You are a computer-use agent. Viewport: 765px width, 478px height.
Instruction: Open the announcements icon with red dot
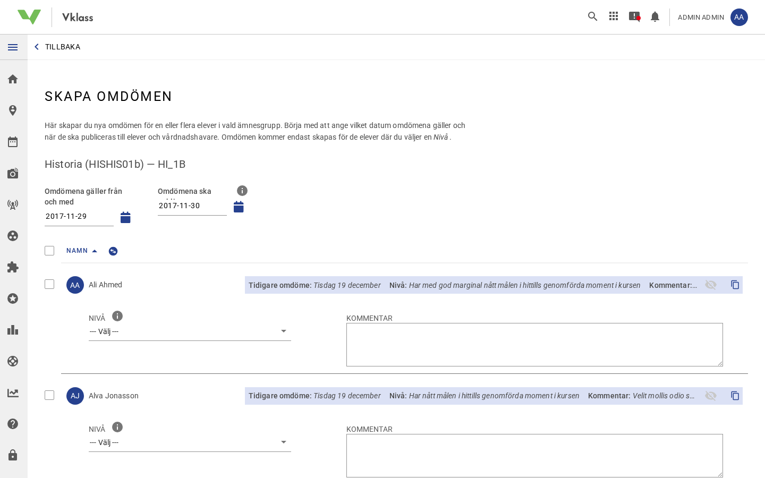point(634,16)
